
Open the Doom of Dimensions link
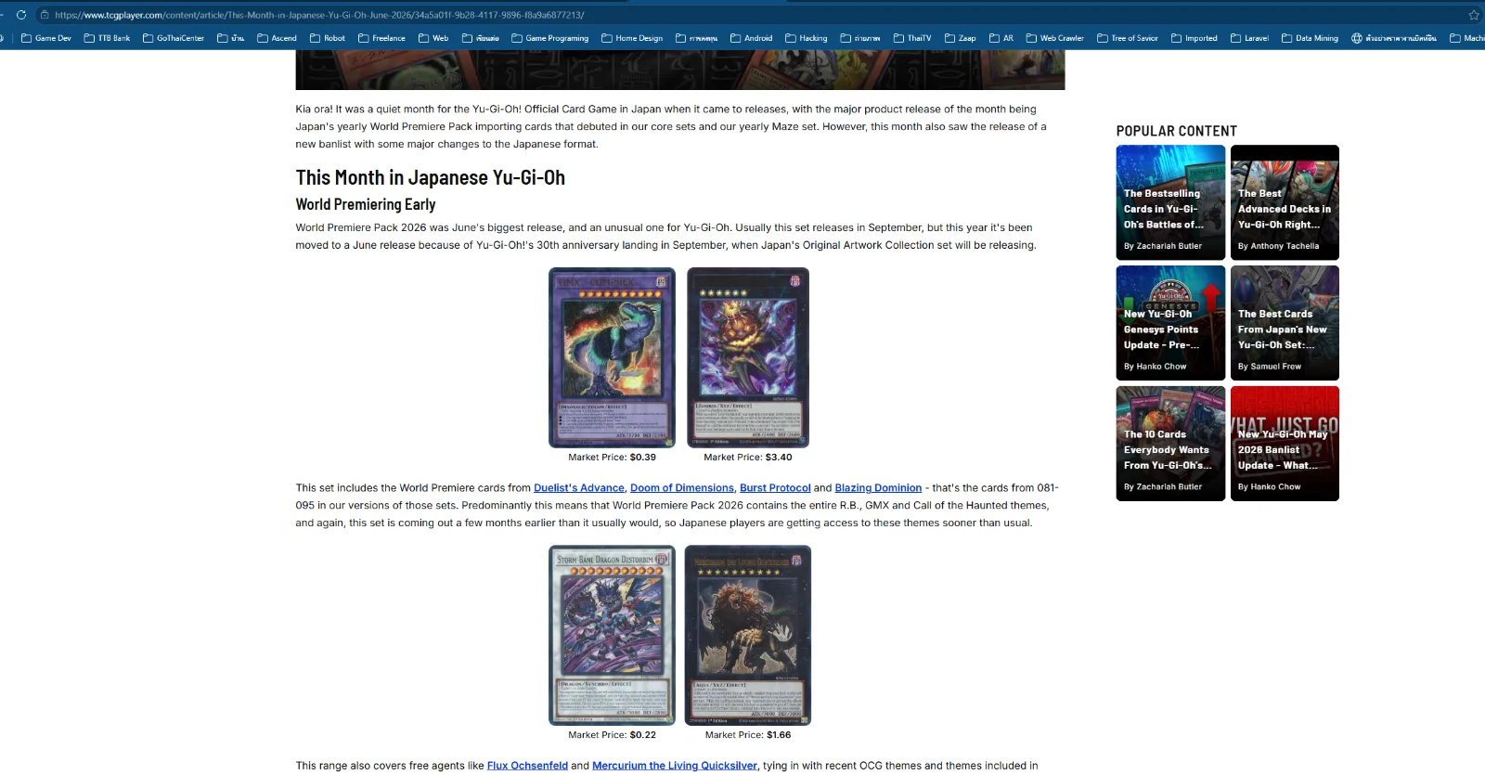[x=682, y=488]
